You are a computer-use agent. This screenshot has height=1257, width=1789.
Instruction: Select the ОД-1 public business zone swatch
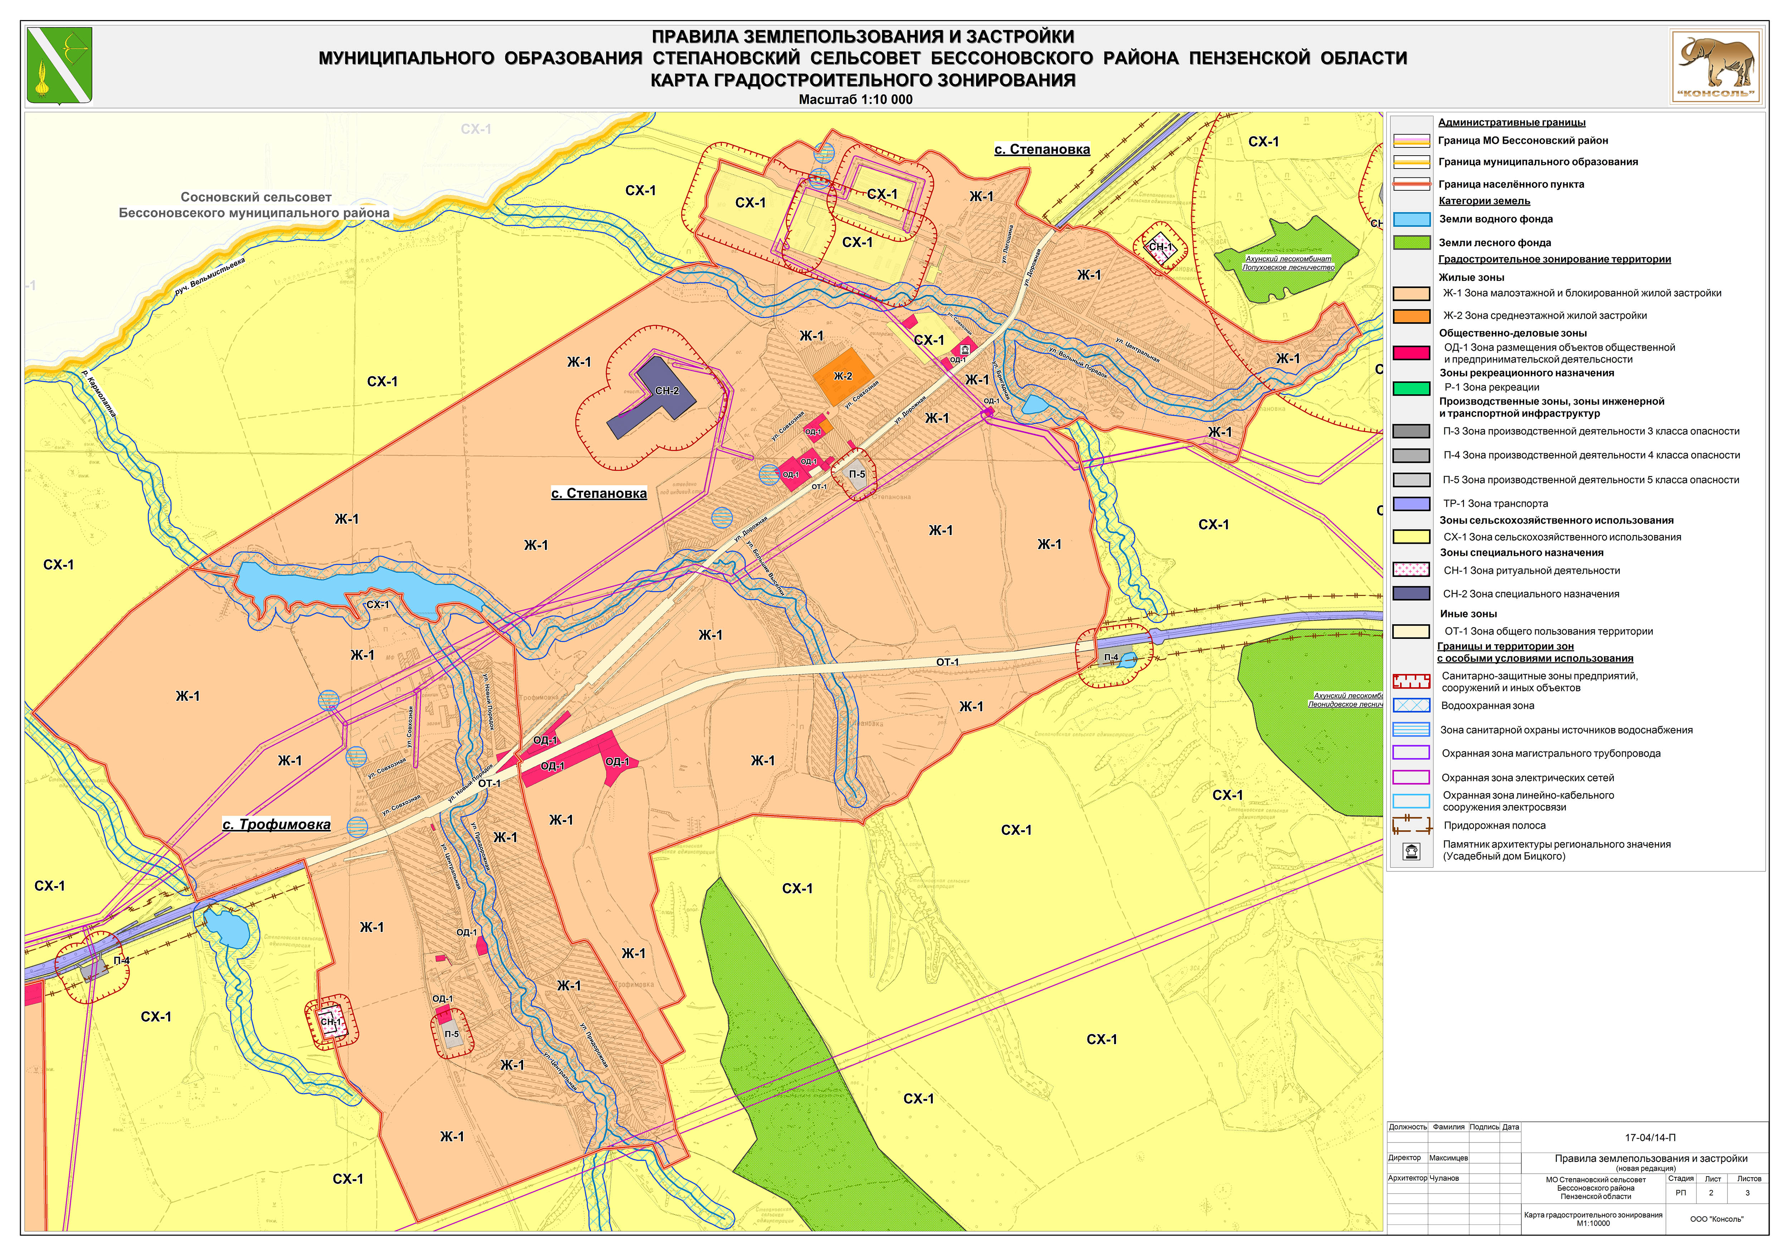1411,353
